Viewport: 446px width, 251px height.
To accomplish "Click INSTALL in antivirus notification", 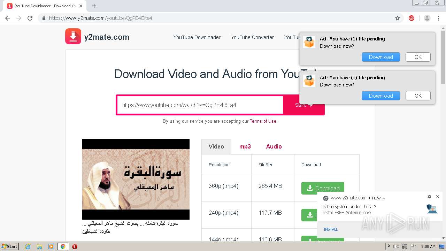I will (x=331, y=229).
